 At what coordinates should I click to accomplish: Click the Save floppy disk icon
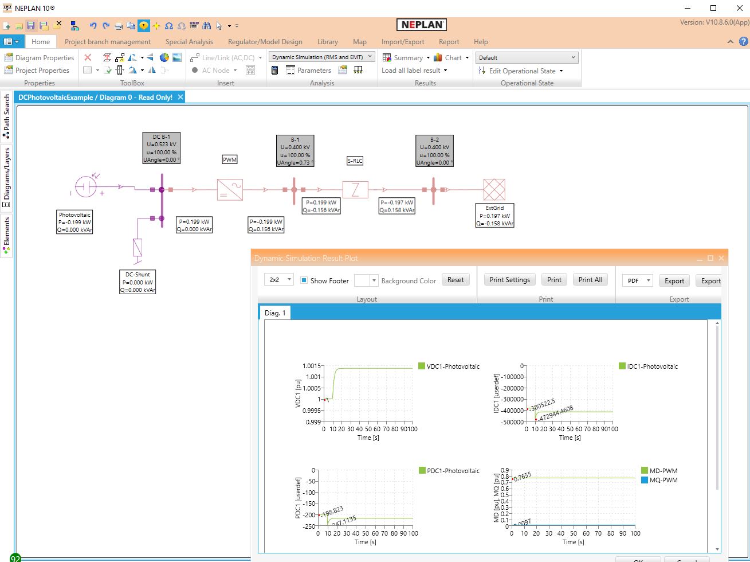(31, 26)
